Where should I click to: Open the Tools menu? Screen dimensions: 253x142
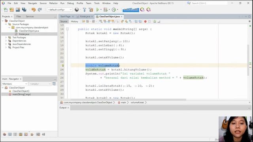tap(97, 3)
